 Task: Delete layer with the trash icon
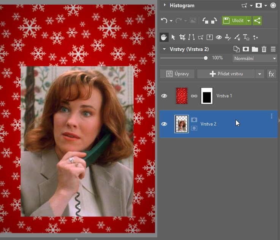[x=264, y=49]
